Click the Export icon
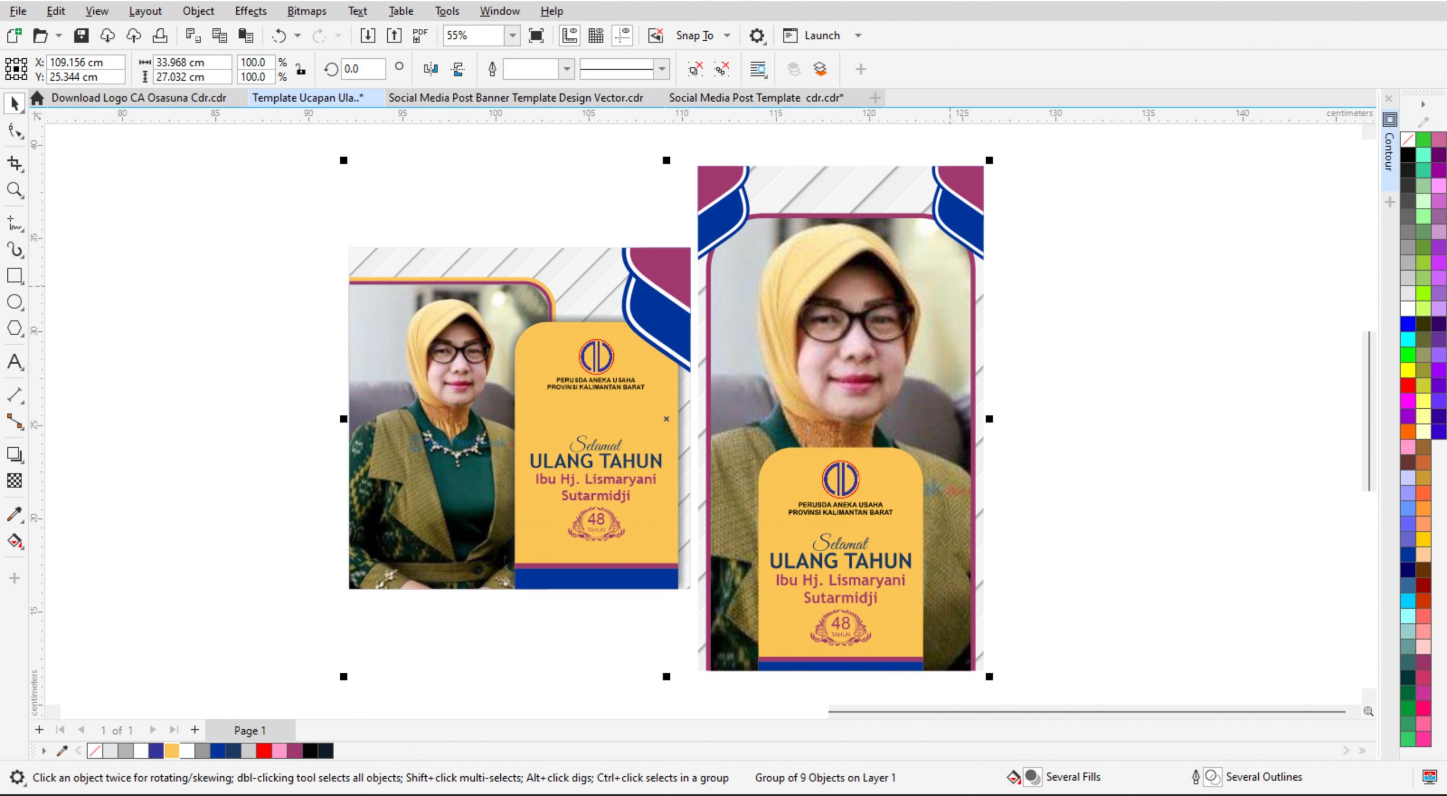This screenshot has height=796, width=1447. 394,36
